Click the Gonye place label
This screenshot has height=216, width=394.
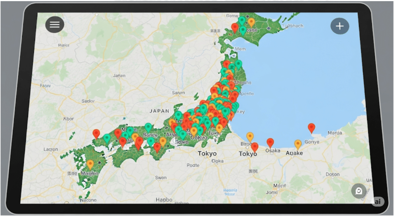click(312, 141)
